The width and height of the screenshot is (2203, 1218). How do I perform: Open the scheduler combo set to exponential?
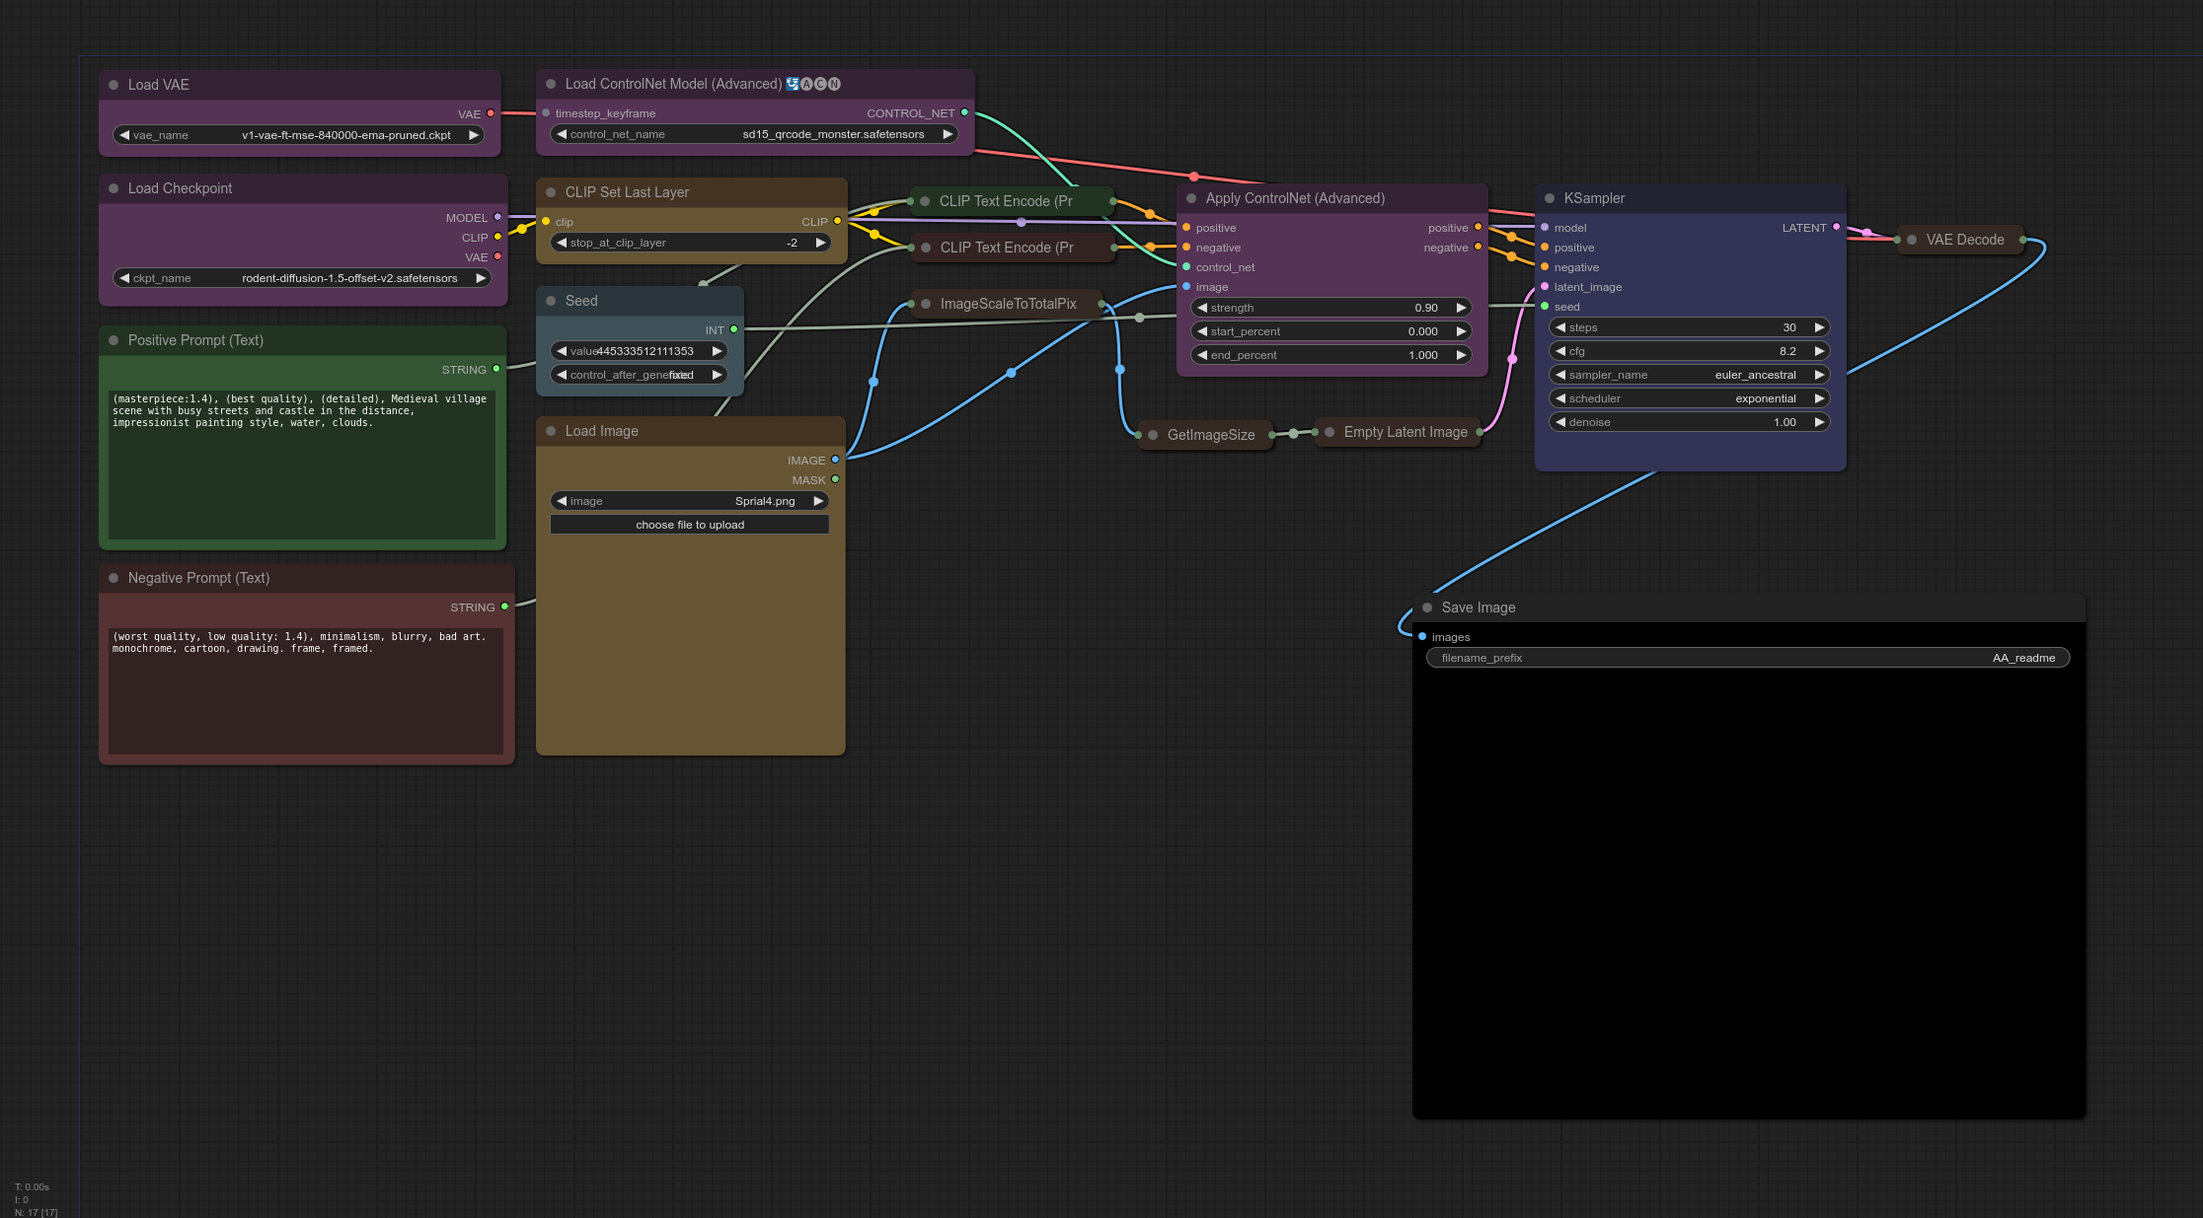(1689, 398)
